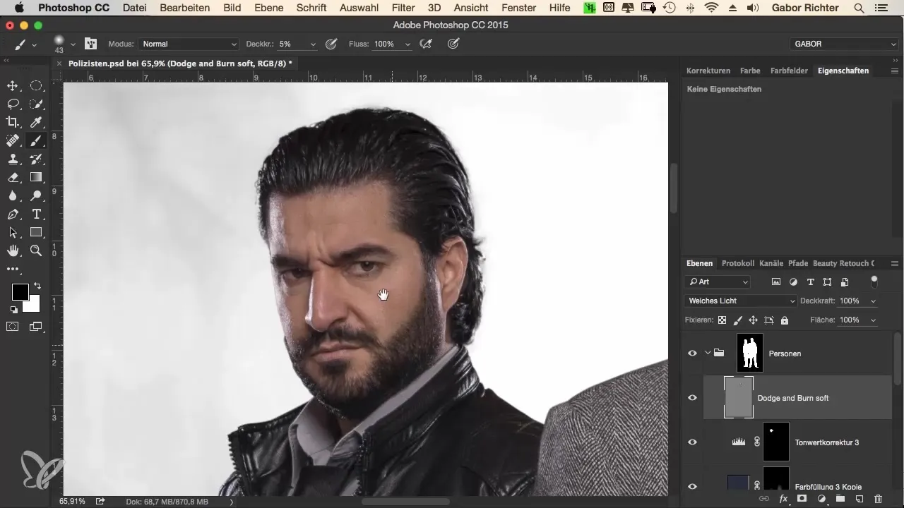Delete the selected layer
Screen dimensions: 904x508
click(878, 499)
